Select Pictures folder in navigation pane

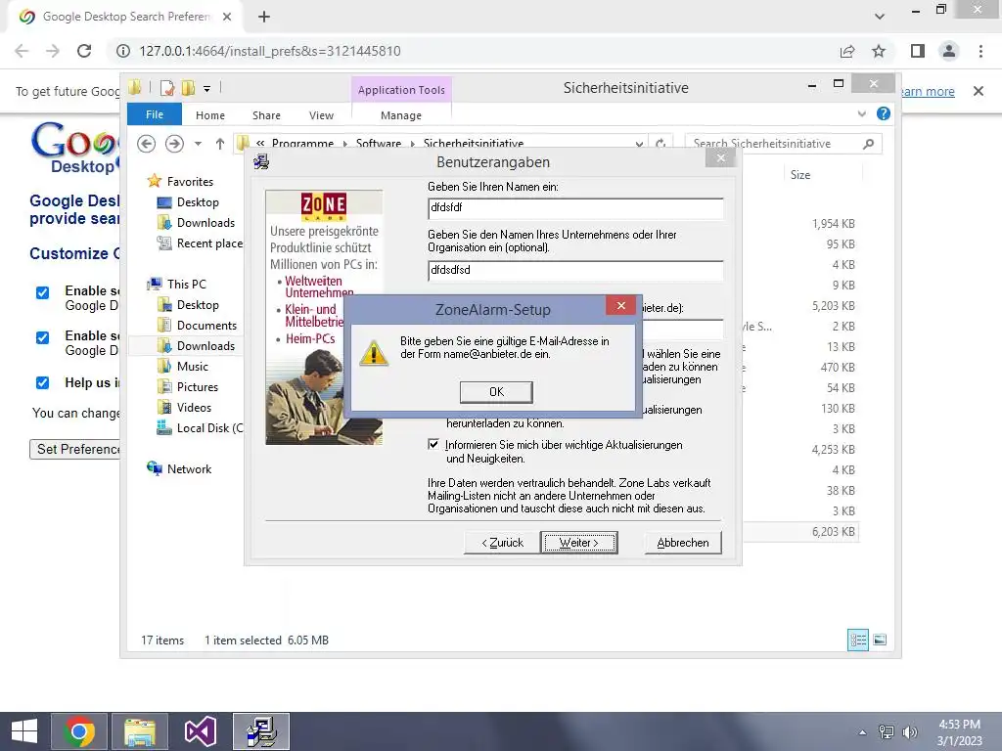197,387
